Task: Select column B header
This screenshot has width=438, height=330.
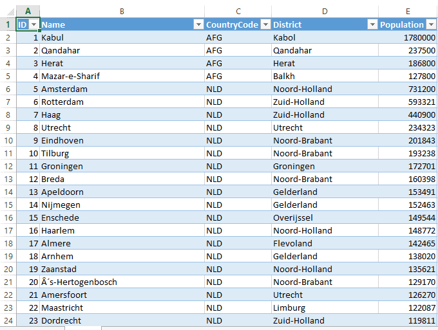Action: point(122,11)
